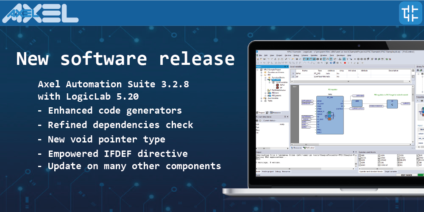
Task: Switch to Operator and standard blocks tab
Action: point(371,171)
